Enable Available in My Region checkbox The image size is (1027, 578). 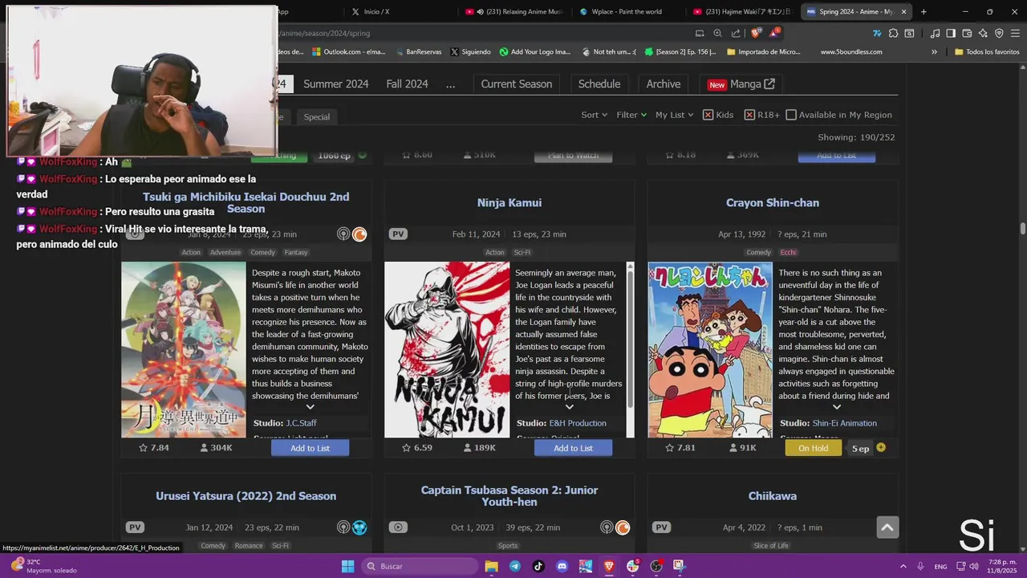(791, 115)
